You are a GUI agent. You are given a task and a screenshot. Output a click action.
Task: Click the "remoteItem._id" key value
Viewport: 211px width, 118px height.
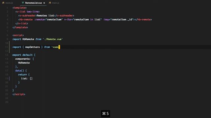point(122,20)
